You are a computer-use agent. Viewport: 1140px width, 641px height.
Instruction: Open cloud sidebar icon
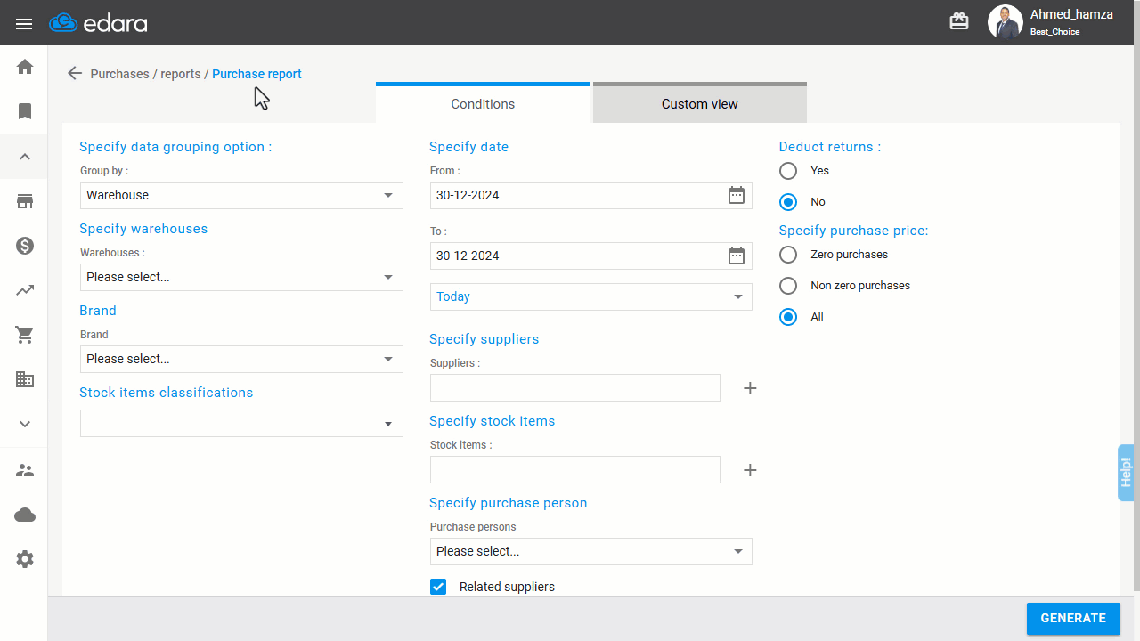click(x=25, y=515)
